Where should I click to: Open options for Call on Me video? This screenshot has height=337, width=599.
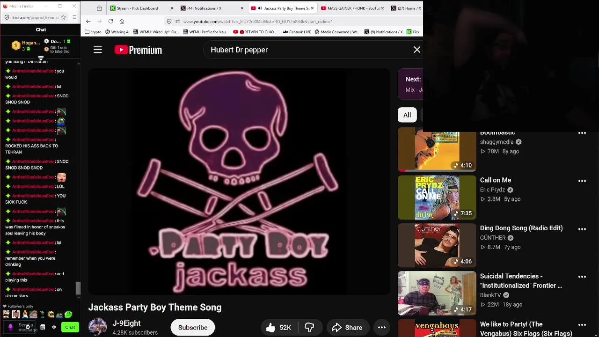point(582,181)
